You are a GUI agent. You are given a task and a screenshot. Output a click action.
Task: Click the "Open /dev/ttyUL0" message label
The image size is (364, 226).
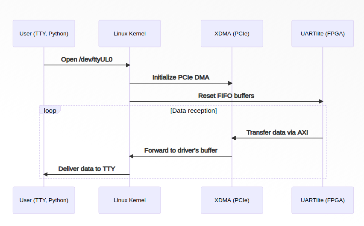point(87,59)
